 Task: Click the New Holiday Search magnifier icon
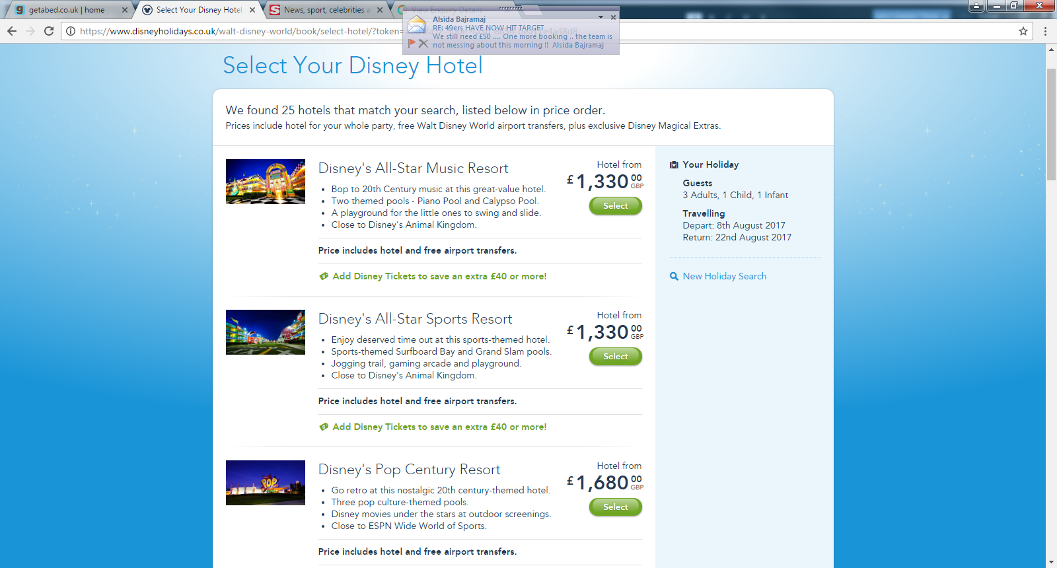click(x=674, y=276)
